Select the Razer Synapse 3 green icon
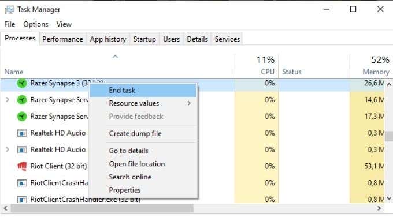The height and width of the screenshot is (221, 393). click(22, 83)
